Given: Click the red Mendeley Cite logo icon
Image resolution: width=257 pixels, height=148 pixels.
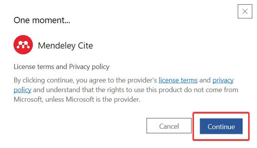Looking at the screenshot, I should [23, 45].
